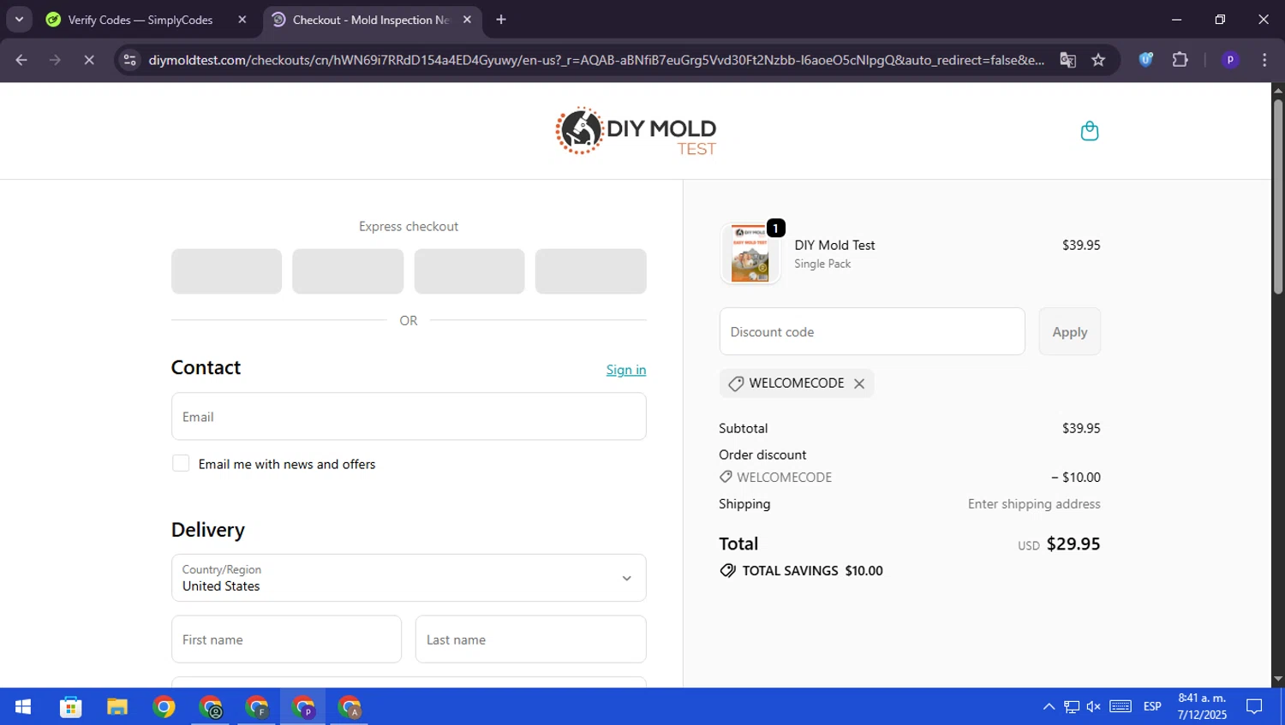Open the notification center icon

point(1254,707)
